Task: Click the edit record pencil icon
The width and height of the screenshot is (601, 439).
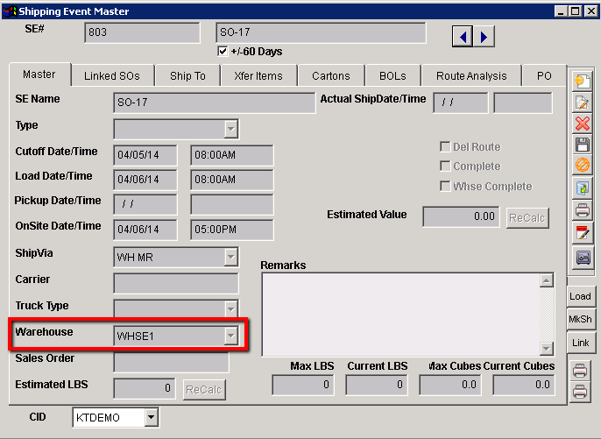Action: 582,103
